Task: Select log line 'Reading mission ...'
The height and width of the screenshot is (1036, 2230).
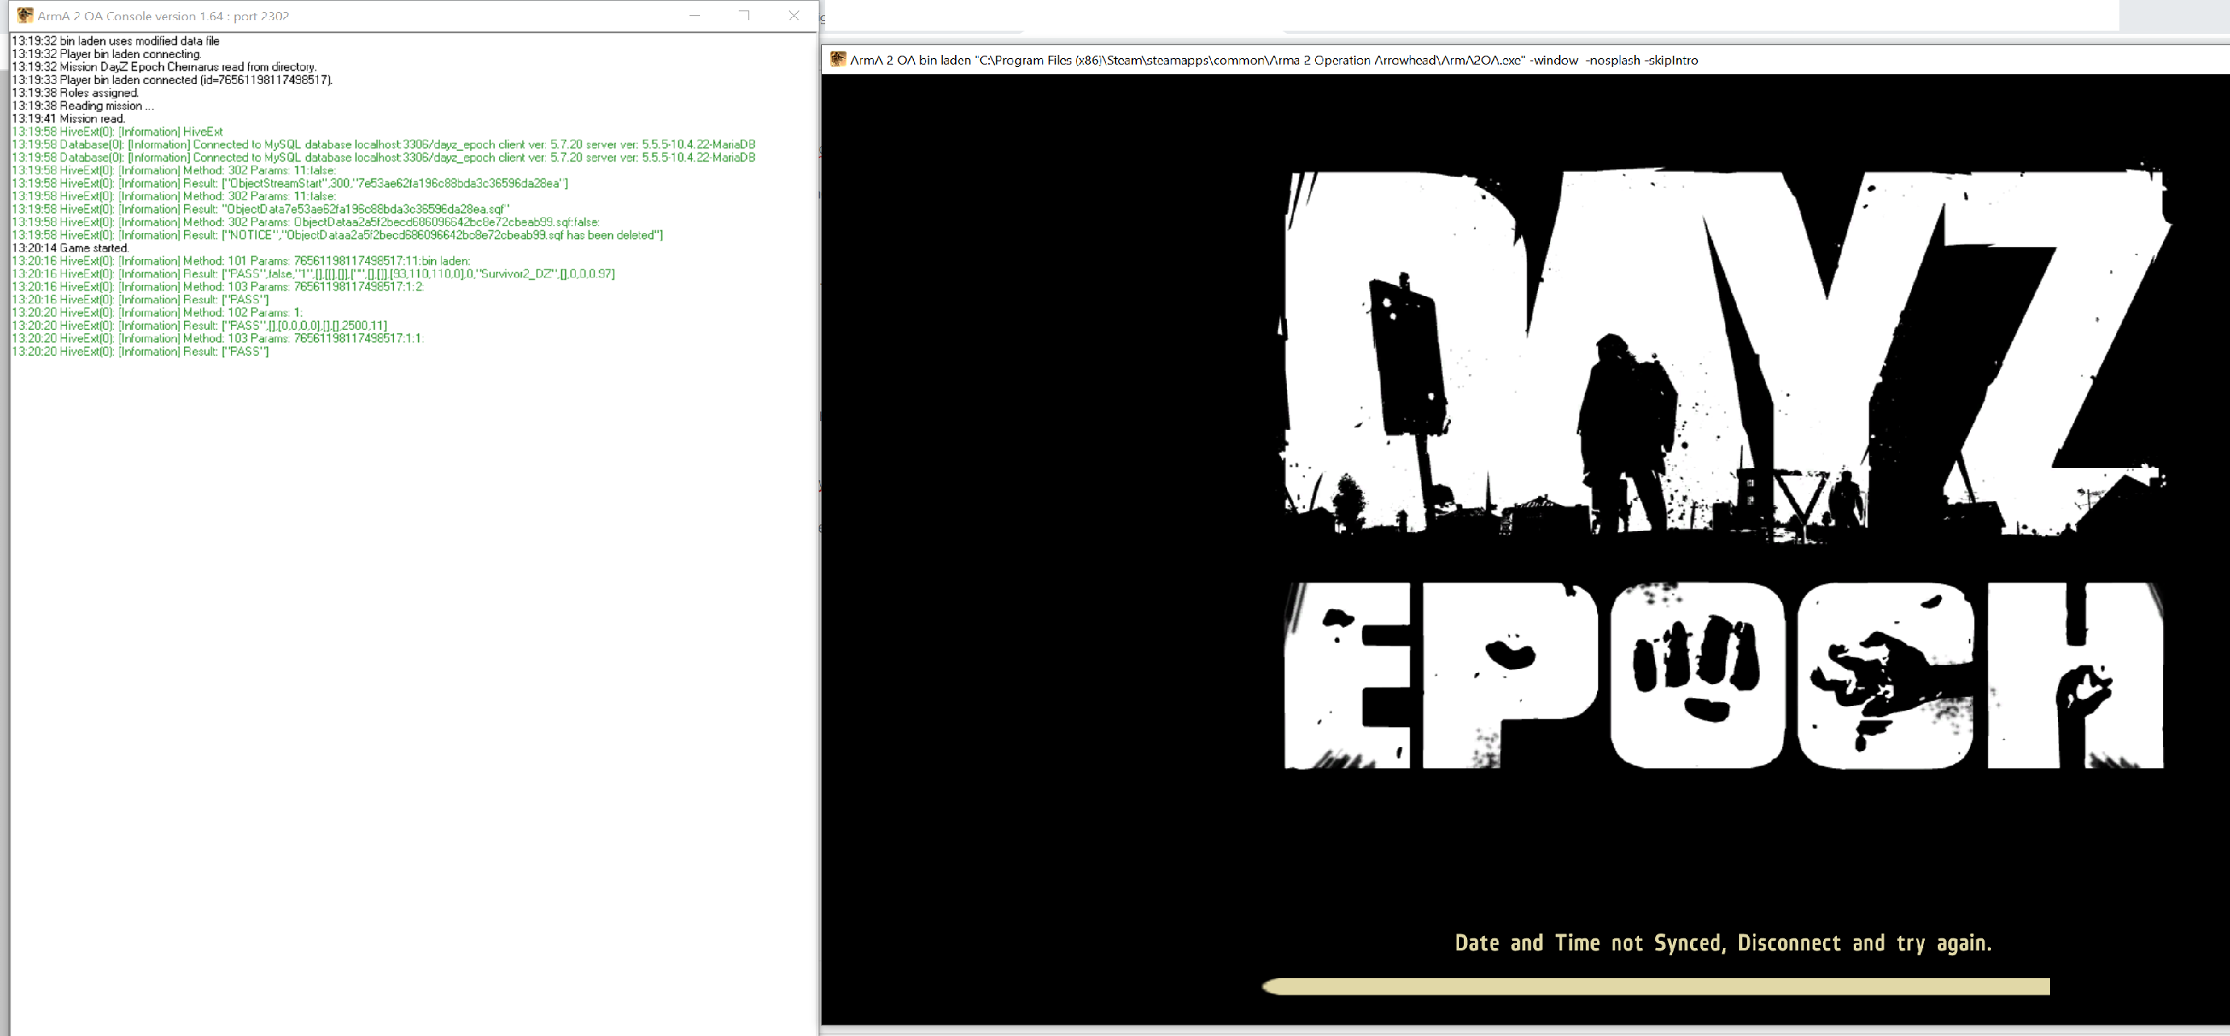Action: (x=83, y=106)
